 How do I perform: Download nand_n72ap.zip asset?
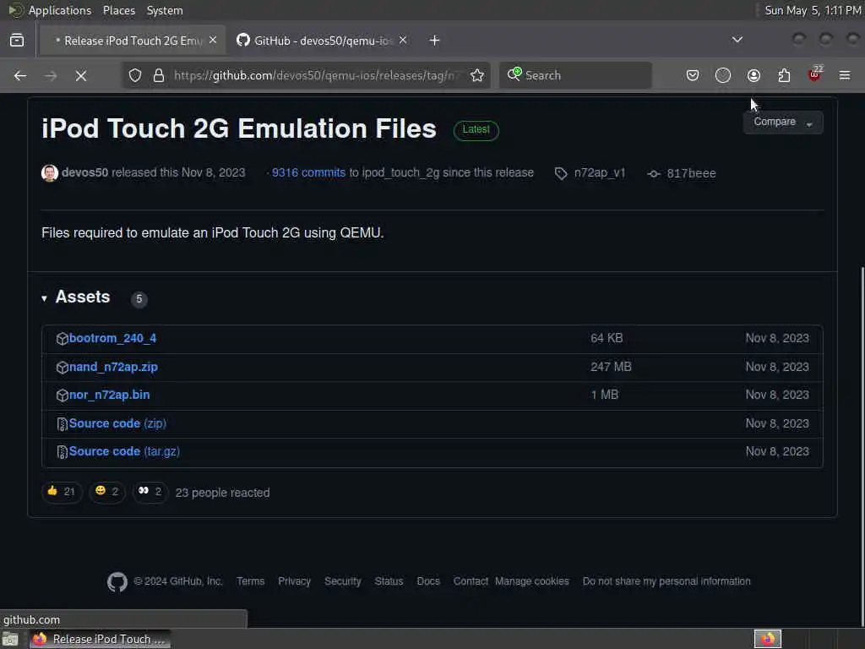click(x=113, y=367)
